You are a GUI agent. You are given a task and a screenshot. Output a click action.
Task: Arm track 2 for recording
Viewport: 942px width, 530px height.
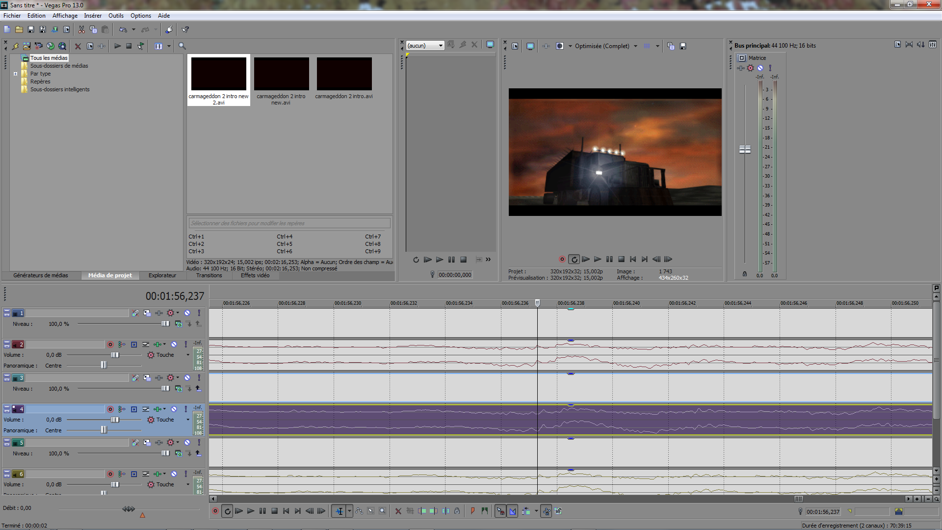(x=110, y=344)
